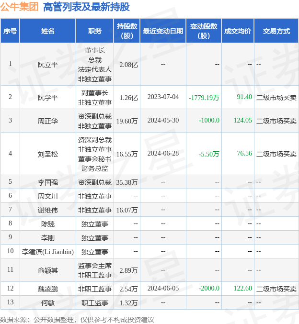Select the name 阮学平
Viewport: 299px width, 324px height.
[48, 97]
